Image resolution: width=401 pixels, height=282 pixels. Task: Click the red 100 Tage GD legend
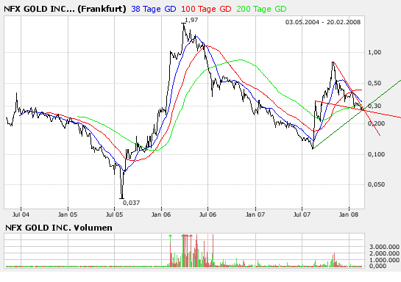206,10
